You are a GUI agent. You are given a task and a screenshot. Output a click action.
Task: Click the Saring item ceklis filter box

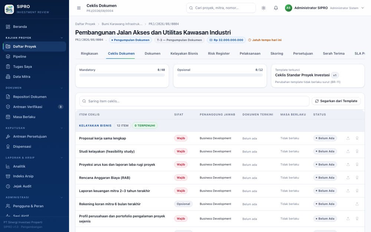coord(194,101)
